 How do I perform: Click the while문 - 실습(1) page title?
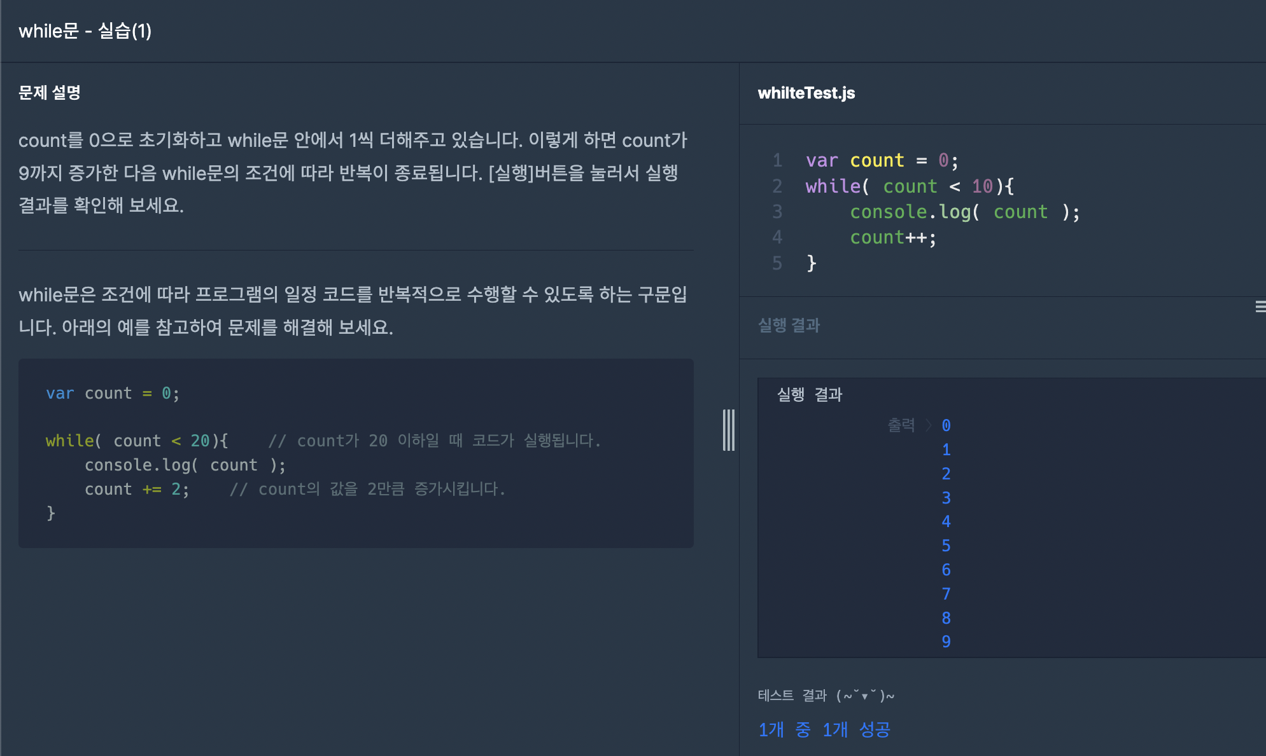tap(85, 31)
